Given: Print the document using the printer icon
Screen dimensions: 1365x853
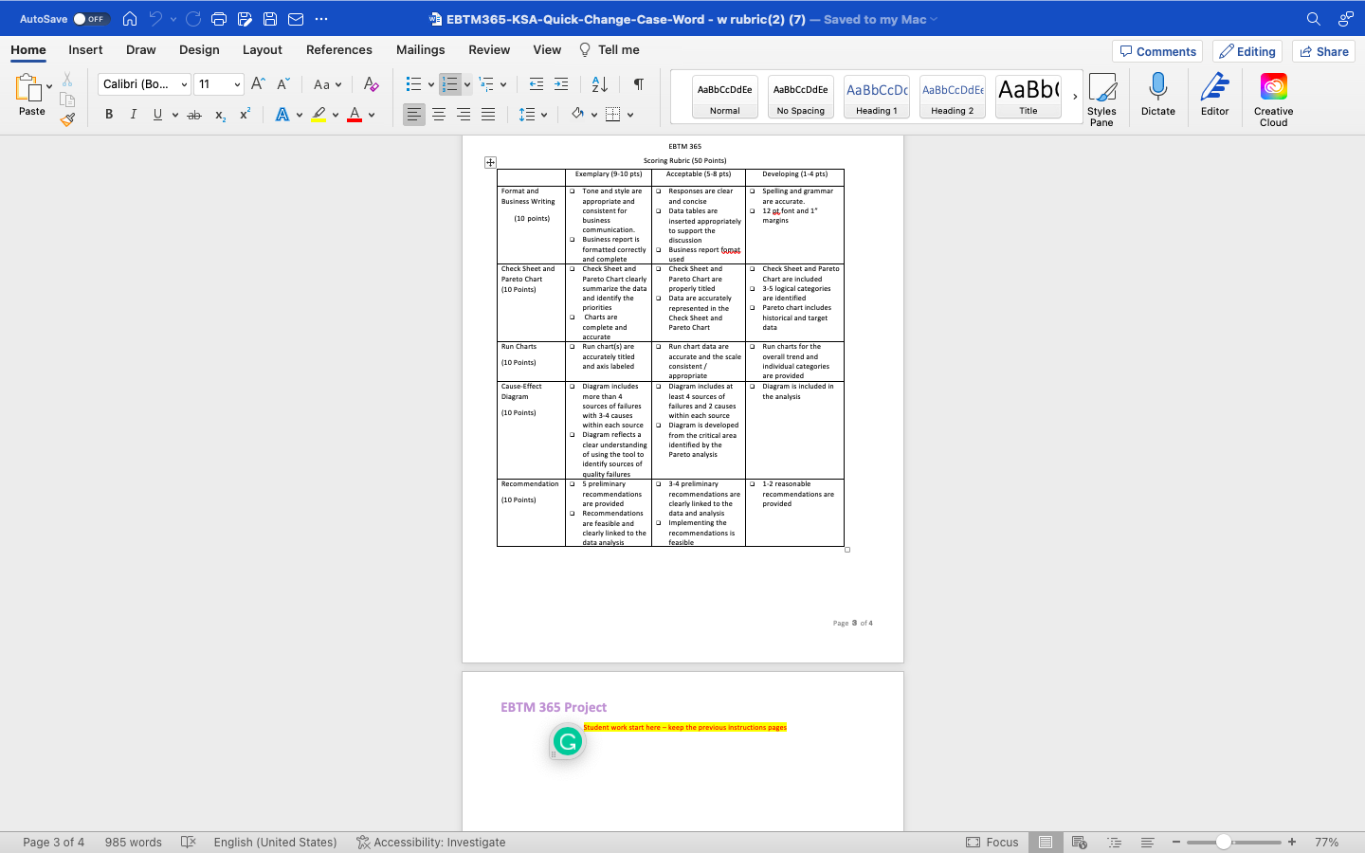Looking at the screenshot, I should point(219,19).
